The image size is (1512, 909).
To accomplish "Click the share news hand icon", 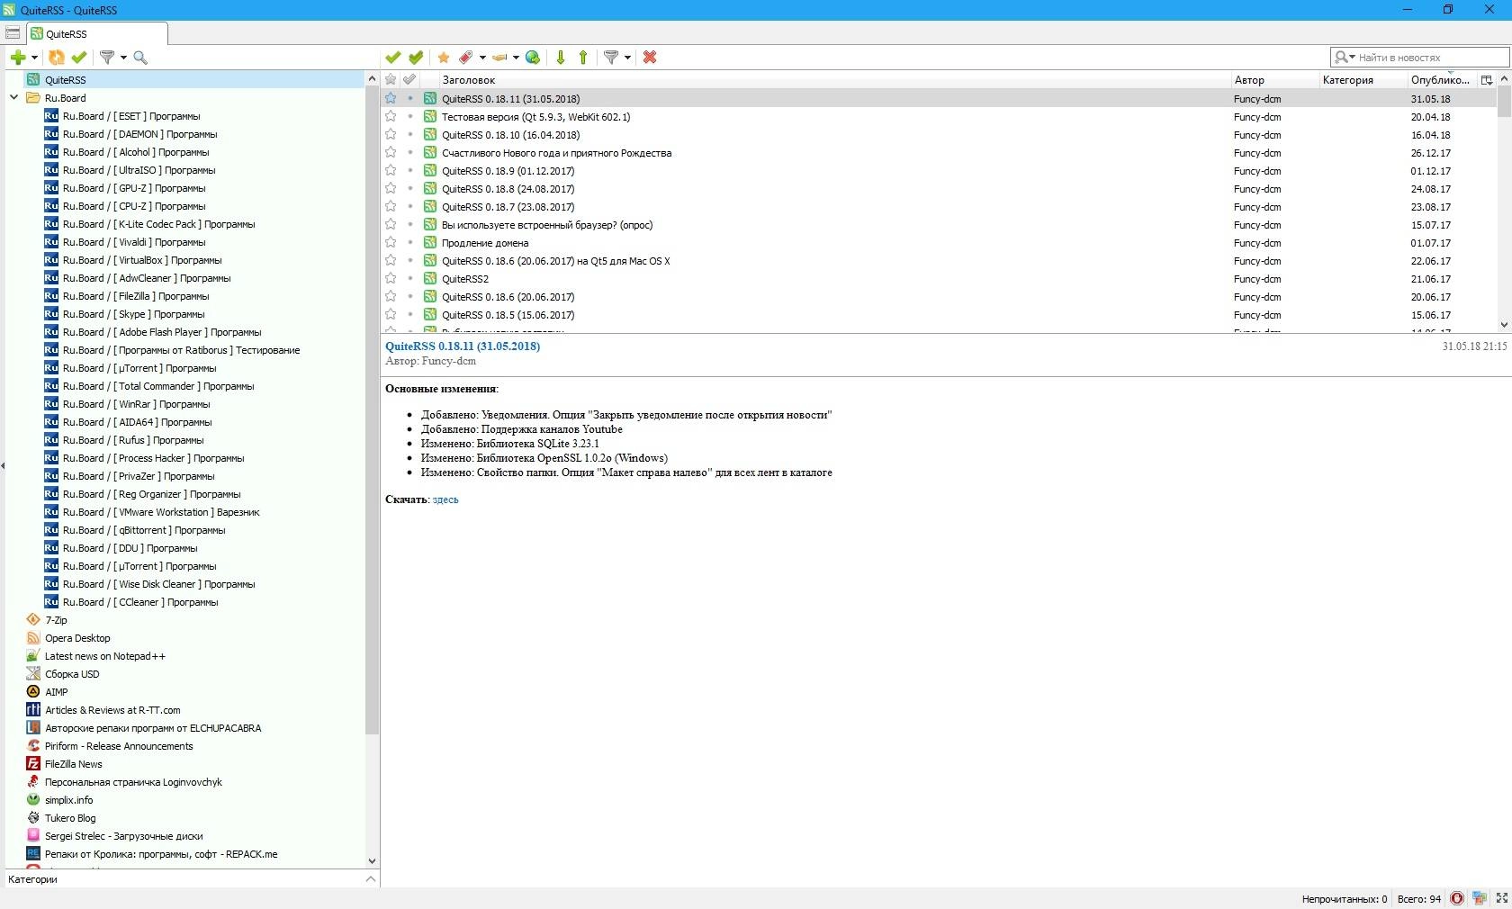I will coord(499,58).
